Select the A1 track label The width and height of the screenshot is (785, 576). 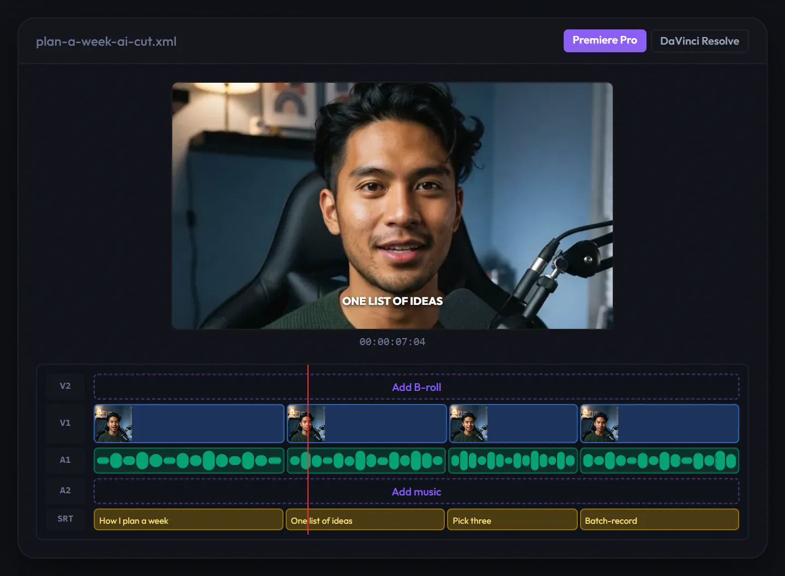coord(65,460)
